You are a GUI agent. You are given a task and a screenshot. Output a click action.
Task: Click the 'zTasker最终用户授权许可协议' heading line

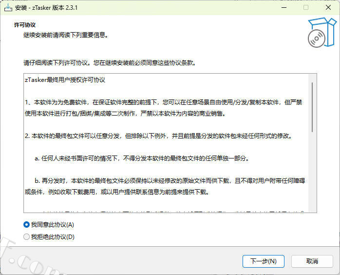65,80
